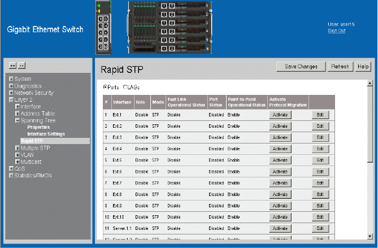Click the Fast Link Operational Status header

[x=186, y=102]
